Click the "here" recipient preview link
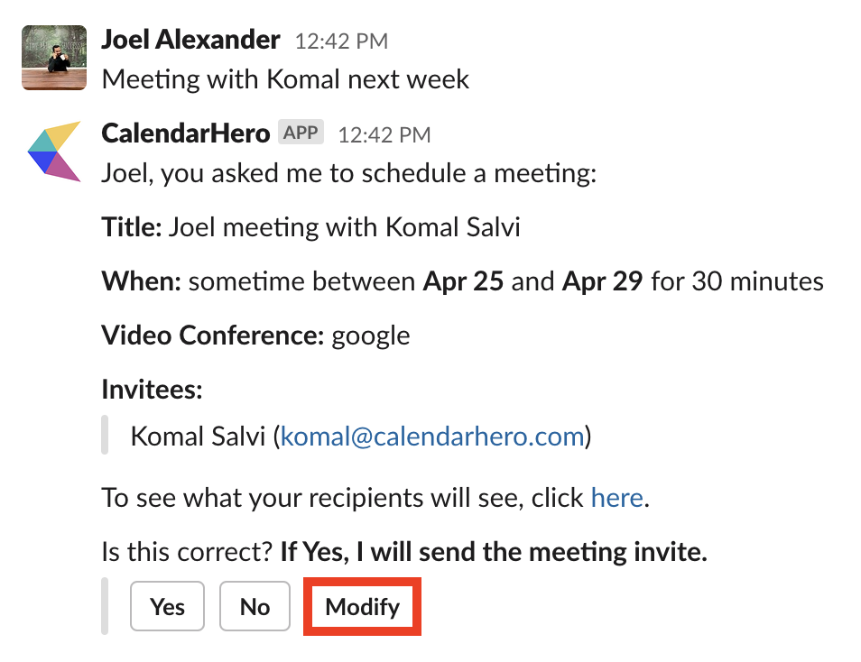Viewport: 861px width, 662px height. click(616, 497)
